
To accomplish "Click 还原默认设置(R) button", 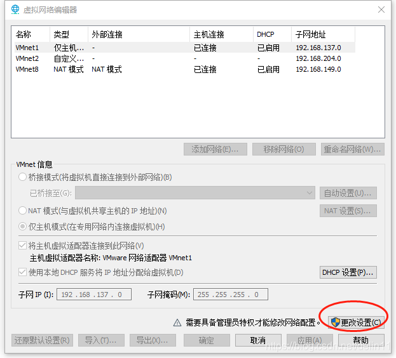I will click(x=42, y=340).
